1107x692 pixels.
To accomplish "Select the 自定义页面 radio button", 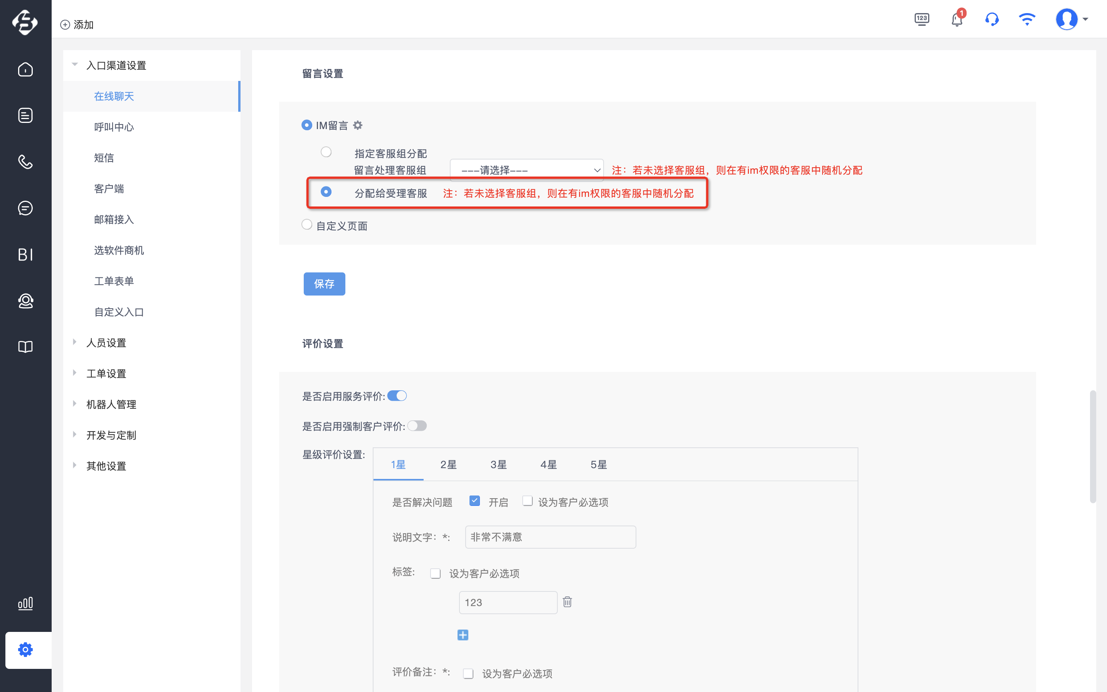I will pos(307,224).
